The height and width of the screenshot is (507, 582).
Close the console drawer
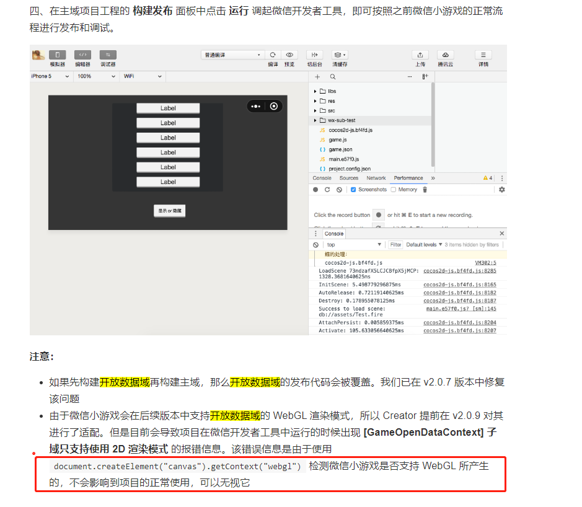click(502, 234)
